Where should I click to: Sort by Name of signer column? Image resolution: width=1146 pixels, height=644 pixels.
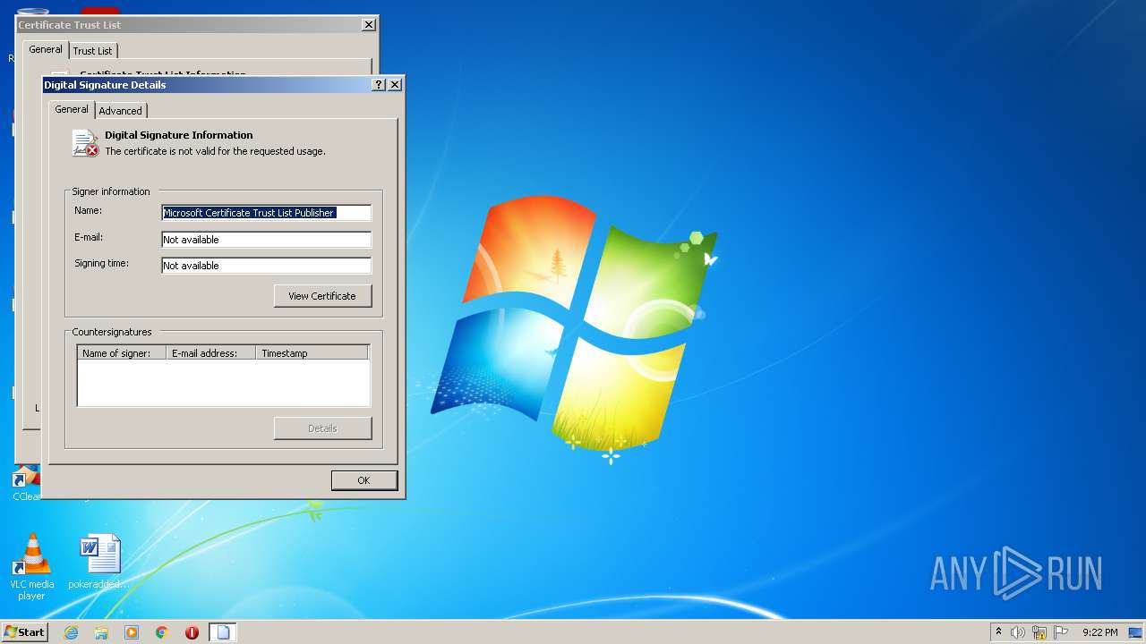[122, 353]
